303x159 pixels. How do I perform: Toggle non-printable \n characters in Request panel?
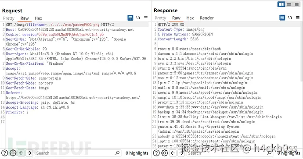[138, 18]
